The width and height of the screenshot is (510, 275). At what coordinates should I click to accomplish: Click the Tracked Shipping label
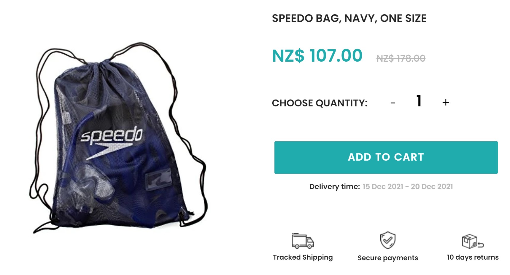click(x=303, y=258)
